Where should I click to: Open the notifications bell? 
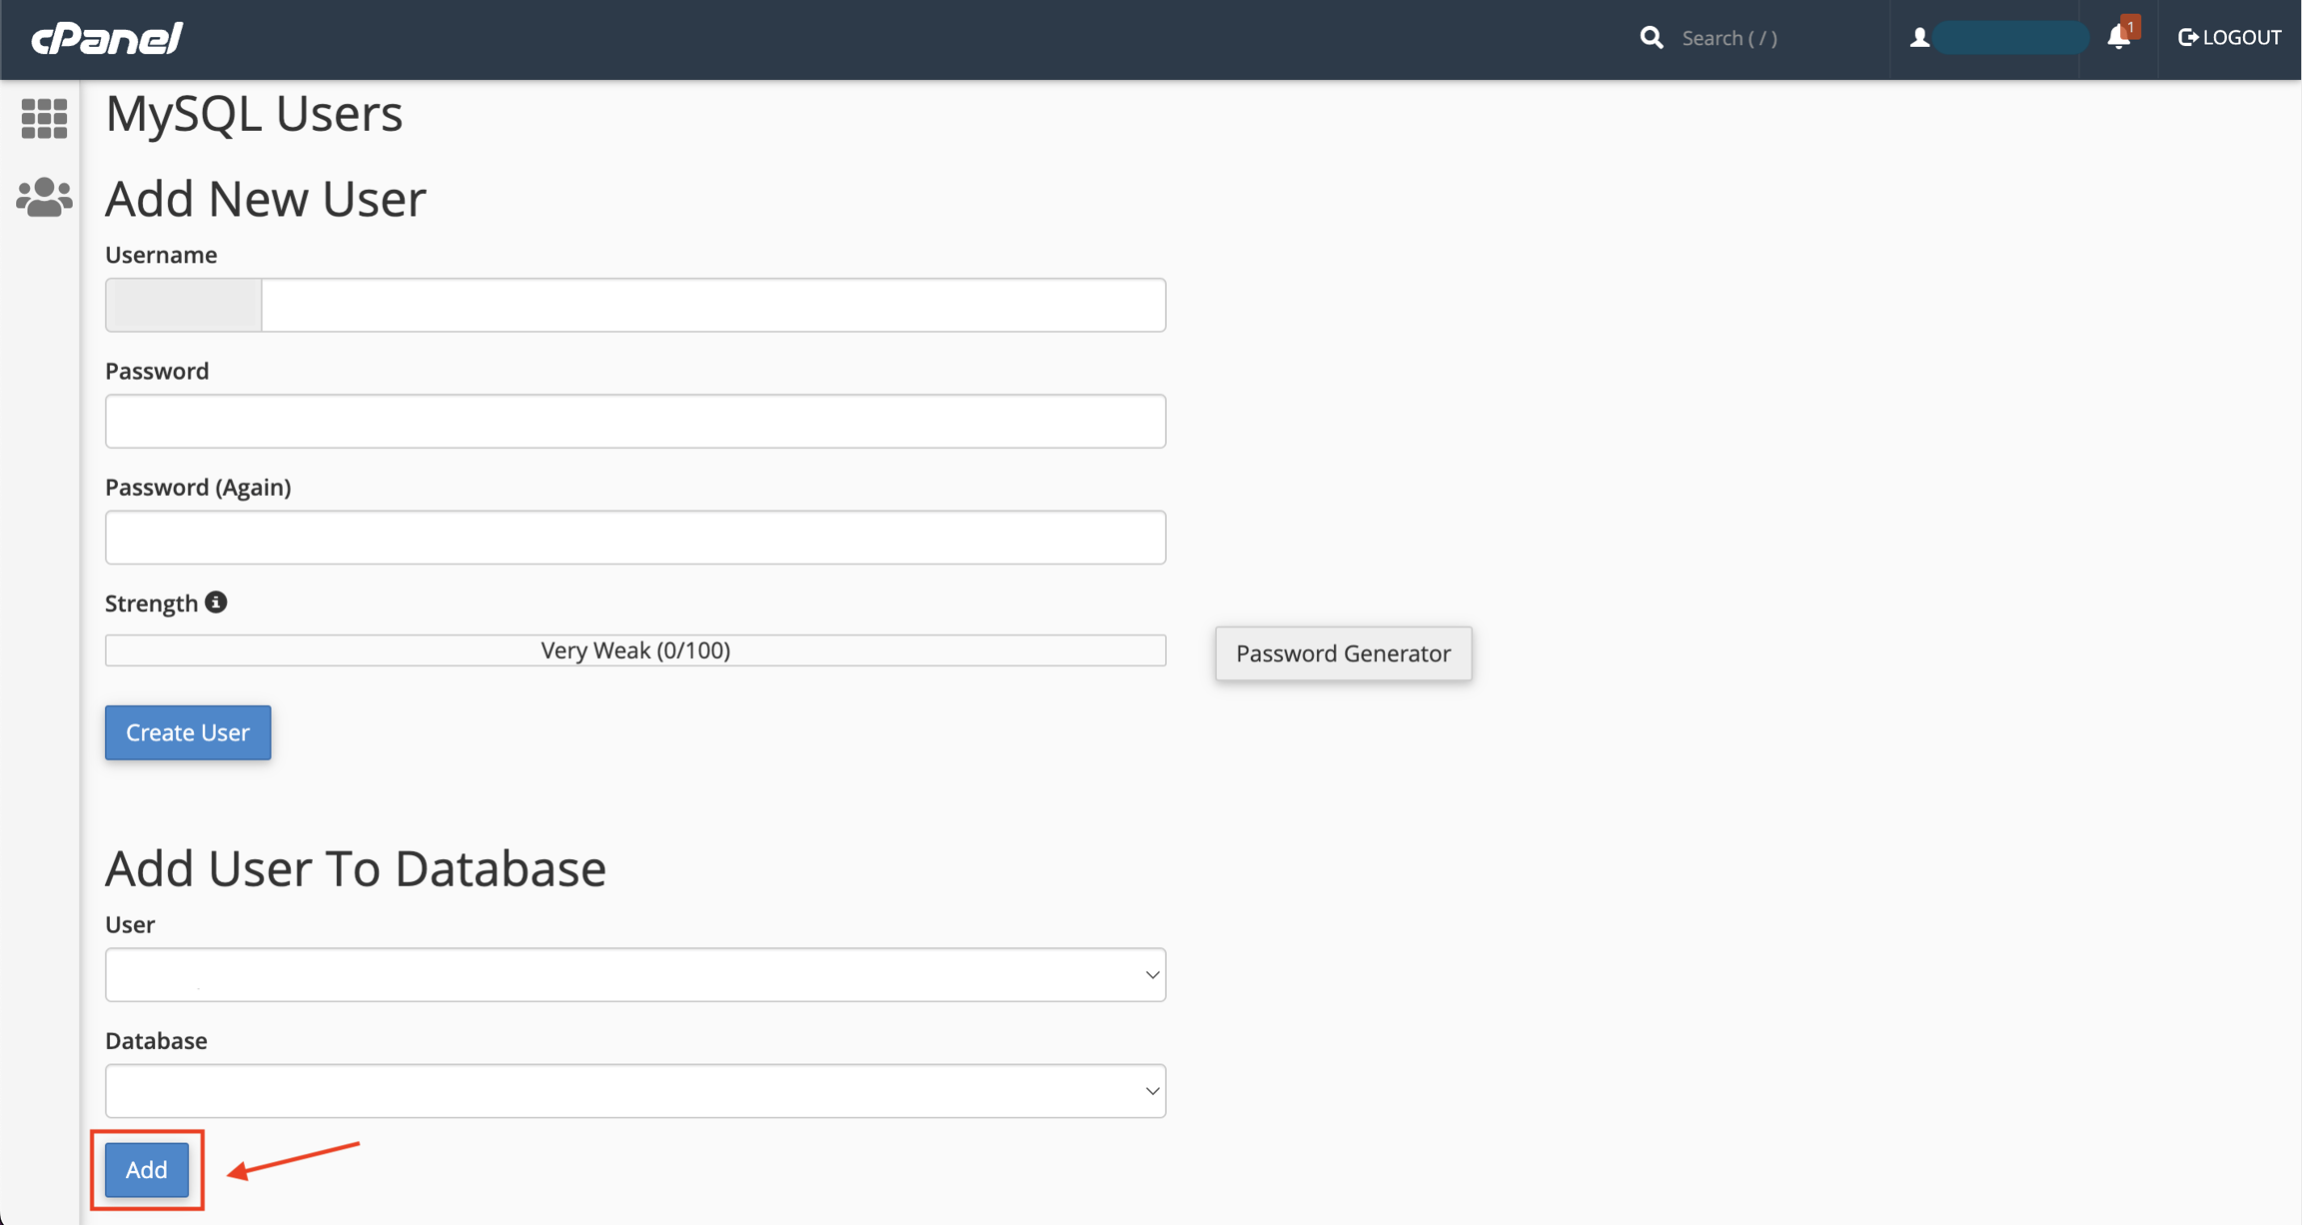click(2118, 37)
